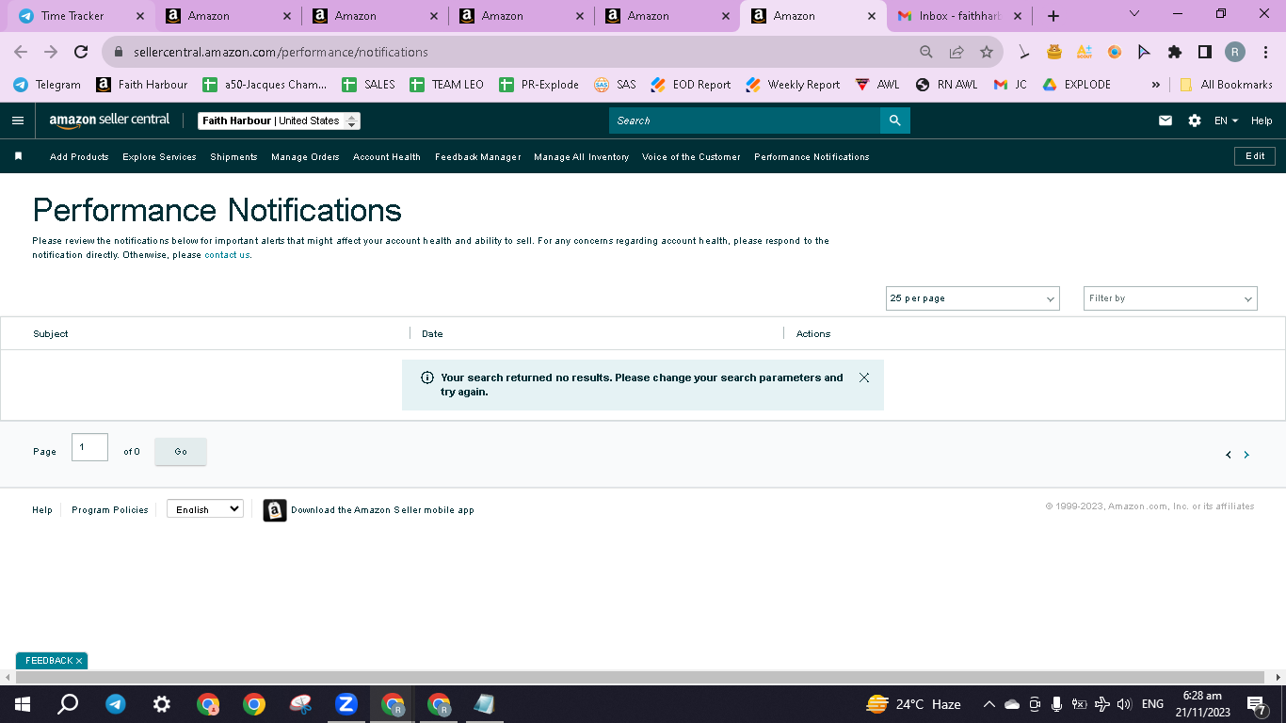Reload the current browser page
1286x723 pixels.
coord(81,53)
